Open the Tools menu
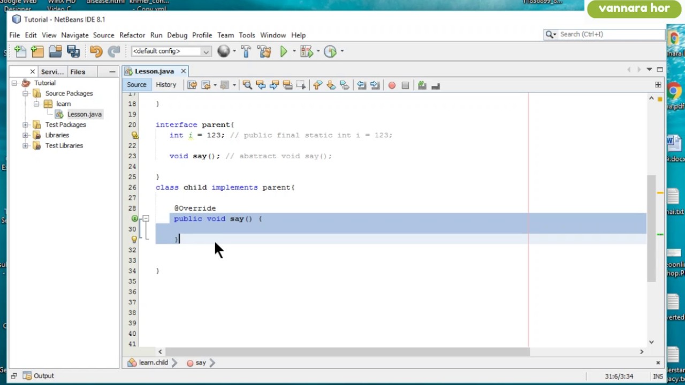Screen dimensions: 685x385 pyautogui.click(x=247, y=35)
